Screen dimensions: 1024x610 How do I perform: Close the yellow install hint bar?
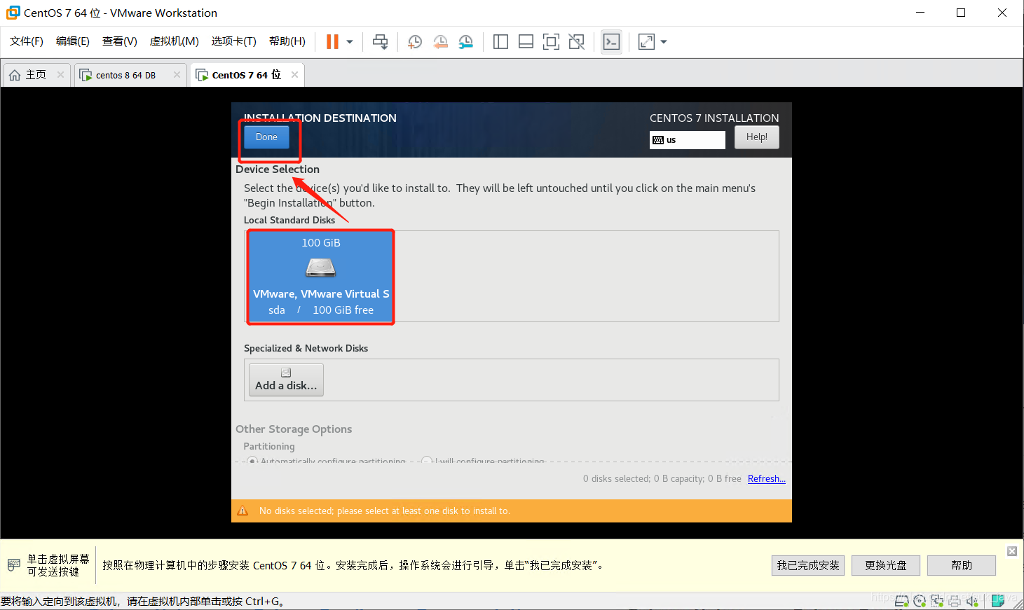(x=1012, y=551)
